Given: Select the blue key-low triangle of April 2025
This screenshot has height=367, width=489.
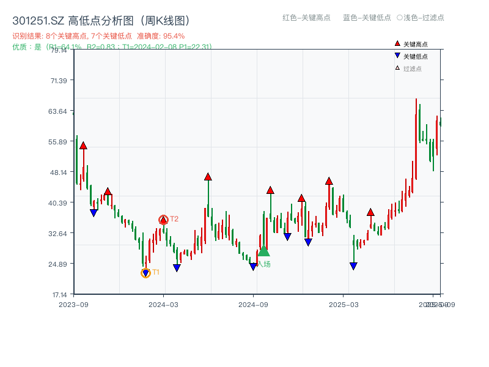Looking at the screenshot, I should [x=353, y=266].
